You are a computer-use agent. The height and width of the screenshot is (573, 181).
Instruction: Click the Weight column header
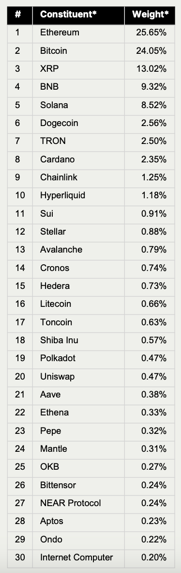tap(151, 14)
